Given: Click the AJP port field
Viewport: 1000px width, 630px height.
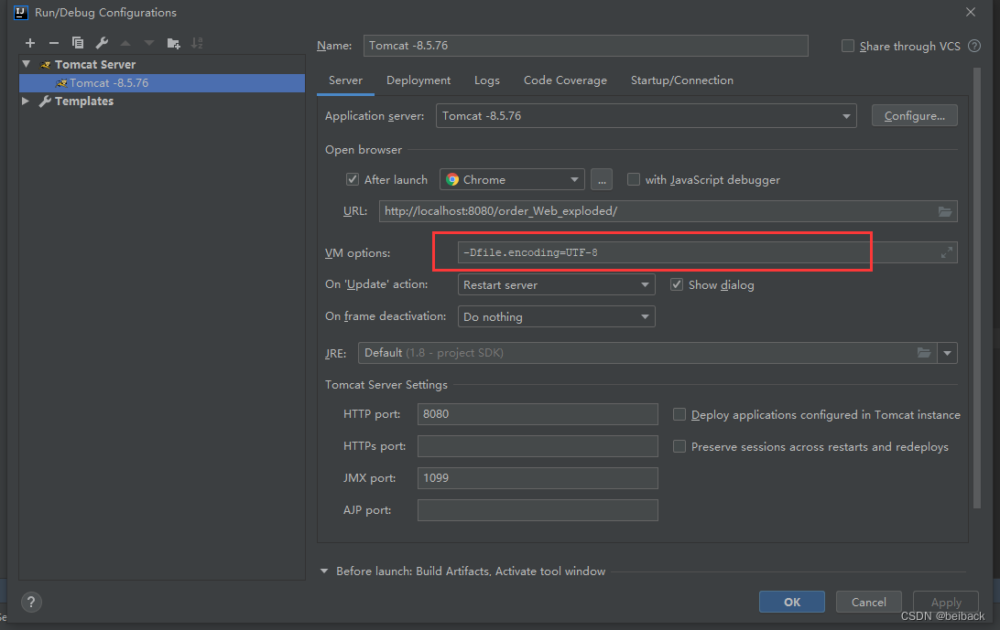Looking at the screenshot, I should click(x=538, y=509).
